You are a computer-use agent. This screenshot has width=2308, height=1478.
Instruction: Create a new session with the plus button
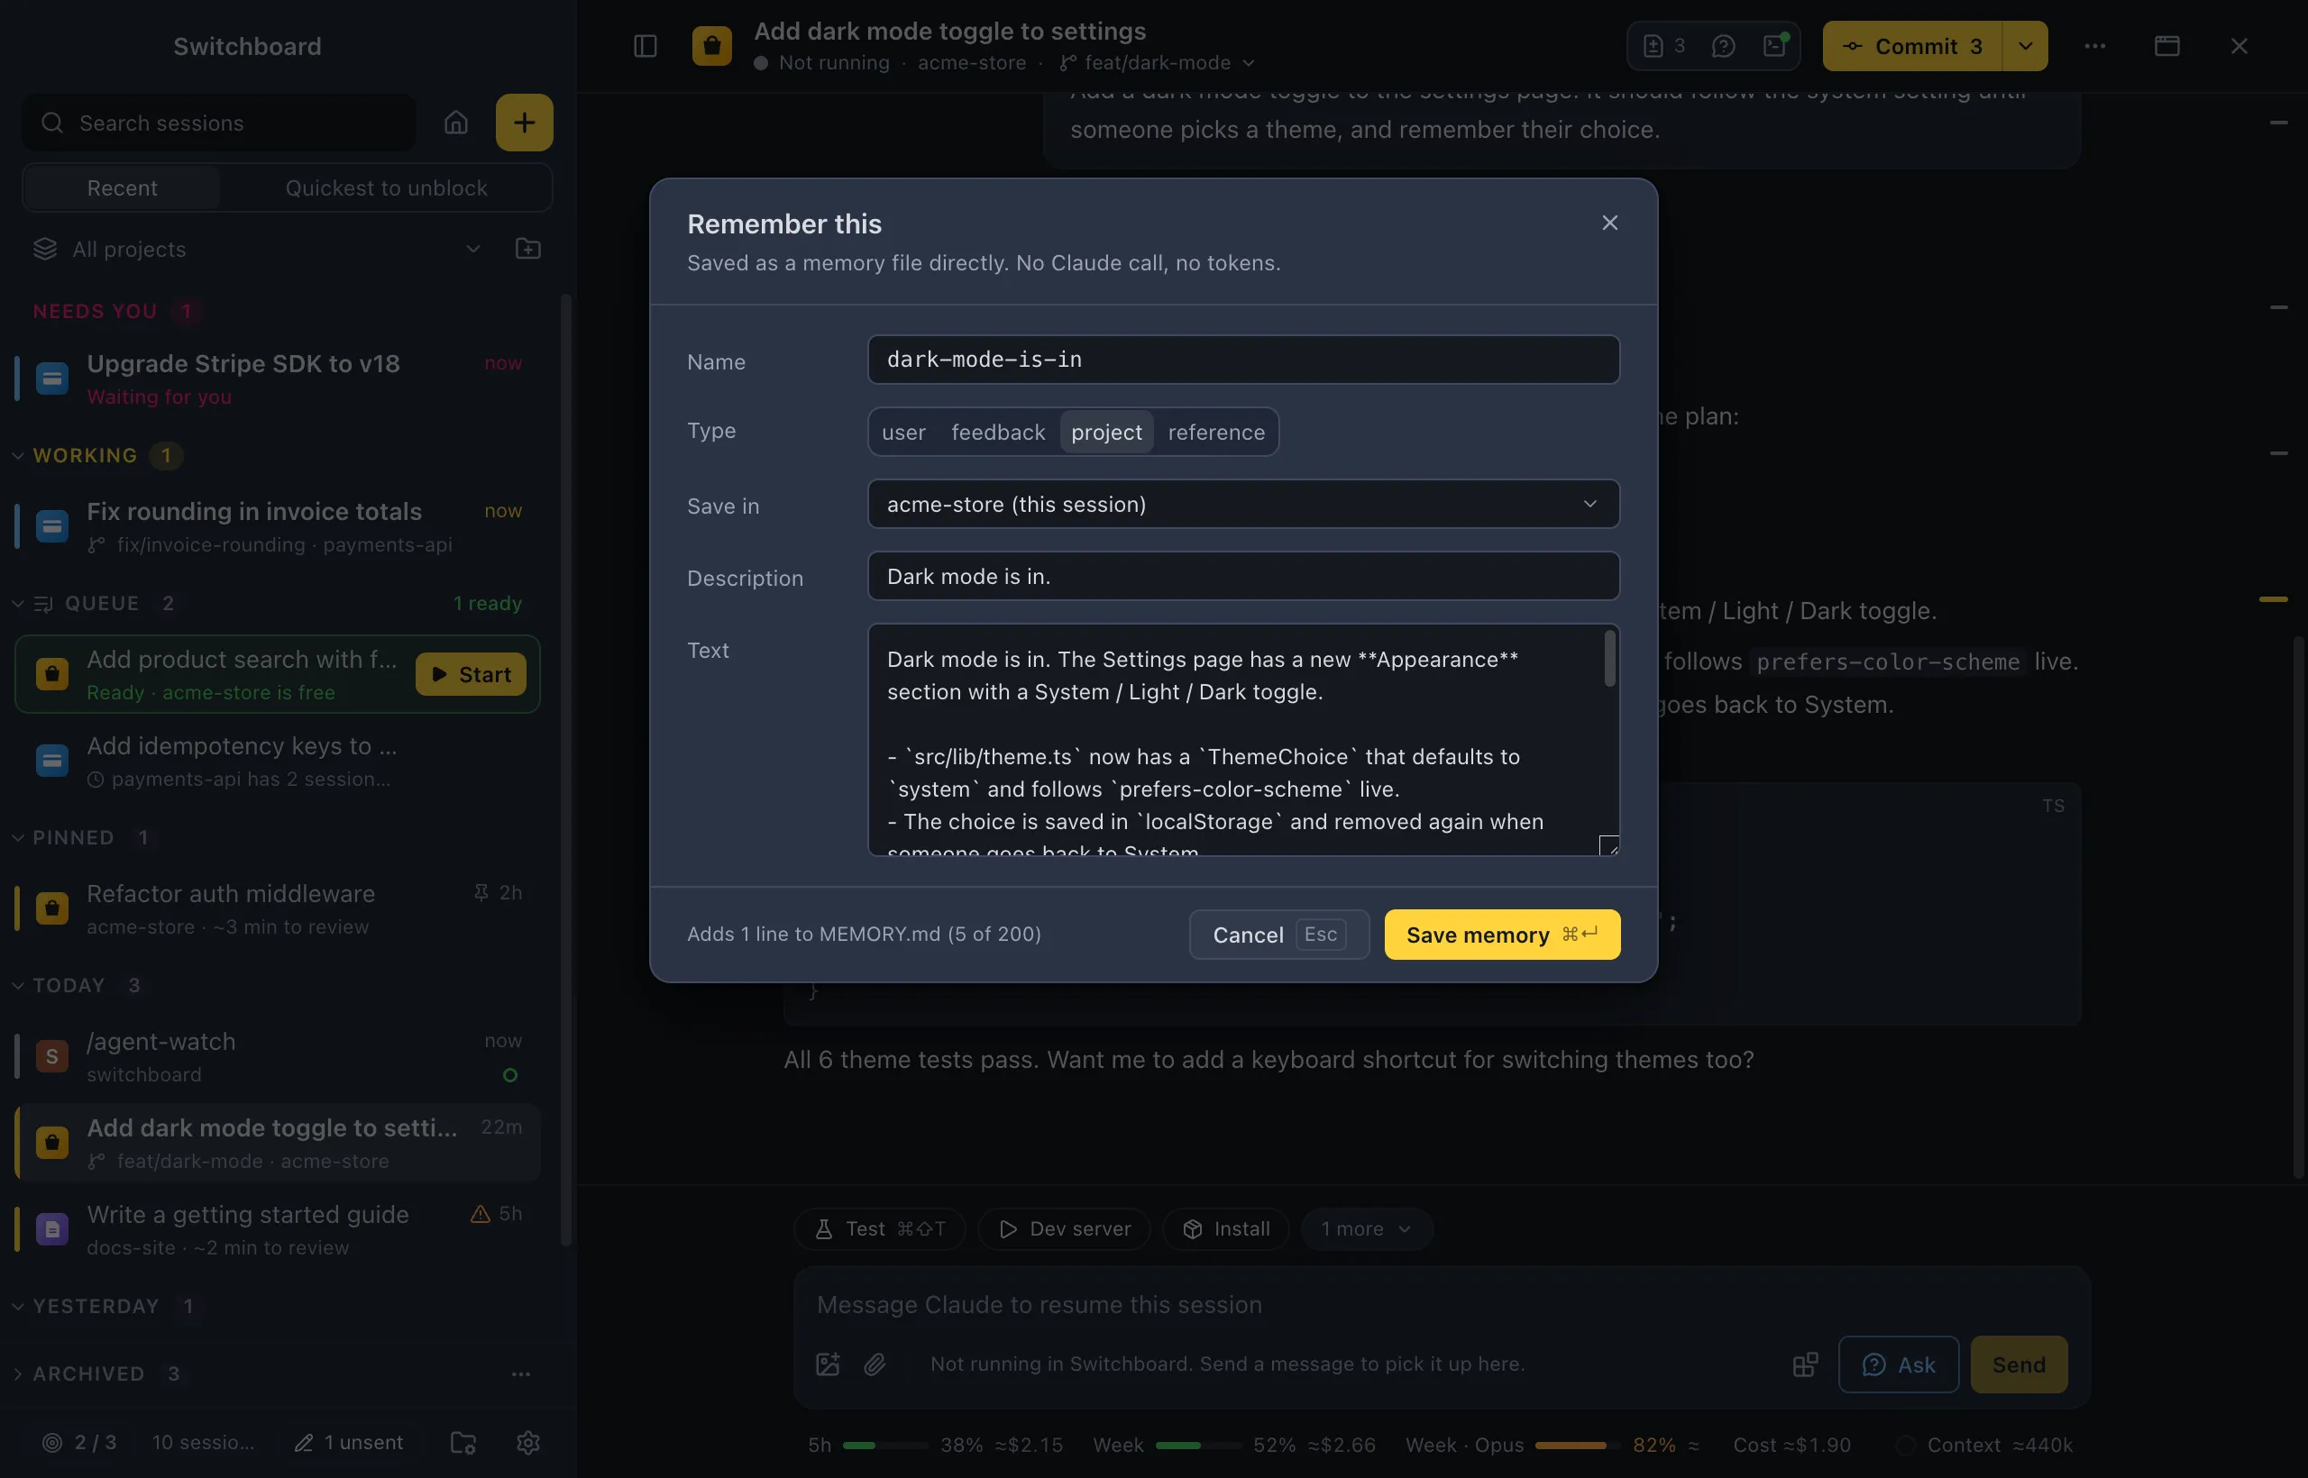point(524,123)
